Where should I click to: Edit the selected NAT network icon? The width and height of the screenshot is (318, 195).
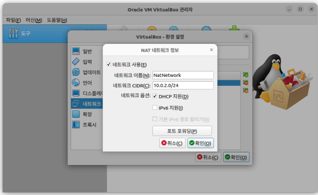(x=246, y=90)
